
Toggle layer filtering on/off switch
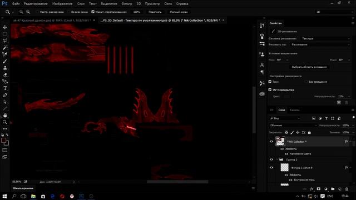click(x=353, y=117)
